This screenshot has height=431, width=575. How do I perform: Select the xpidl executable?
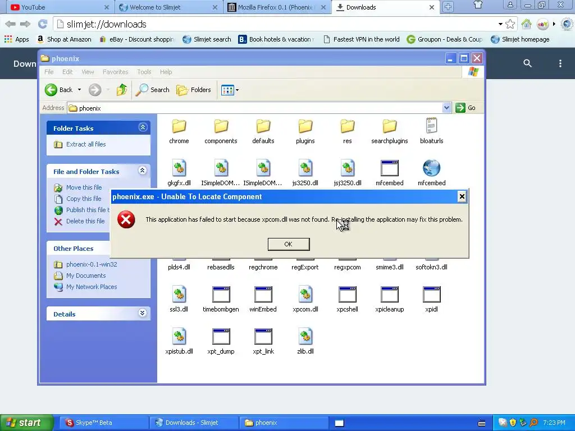432,300
